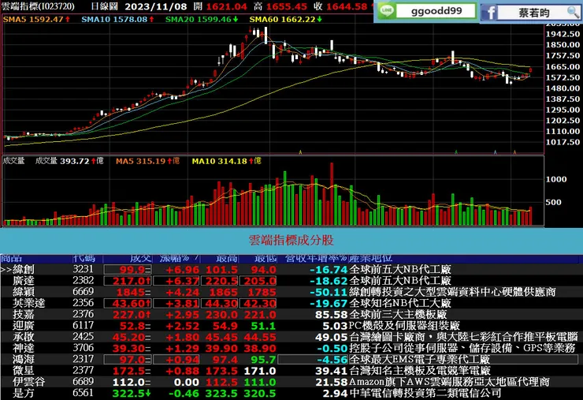
Task: Click stock code 2376
Action: pos(84,314)
